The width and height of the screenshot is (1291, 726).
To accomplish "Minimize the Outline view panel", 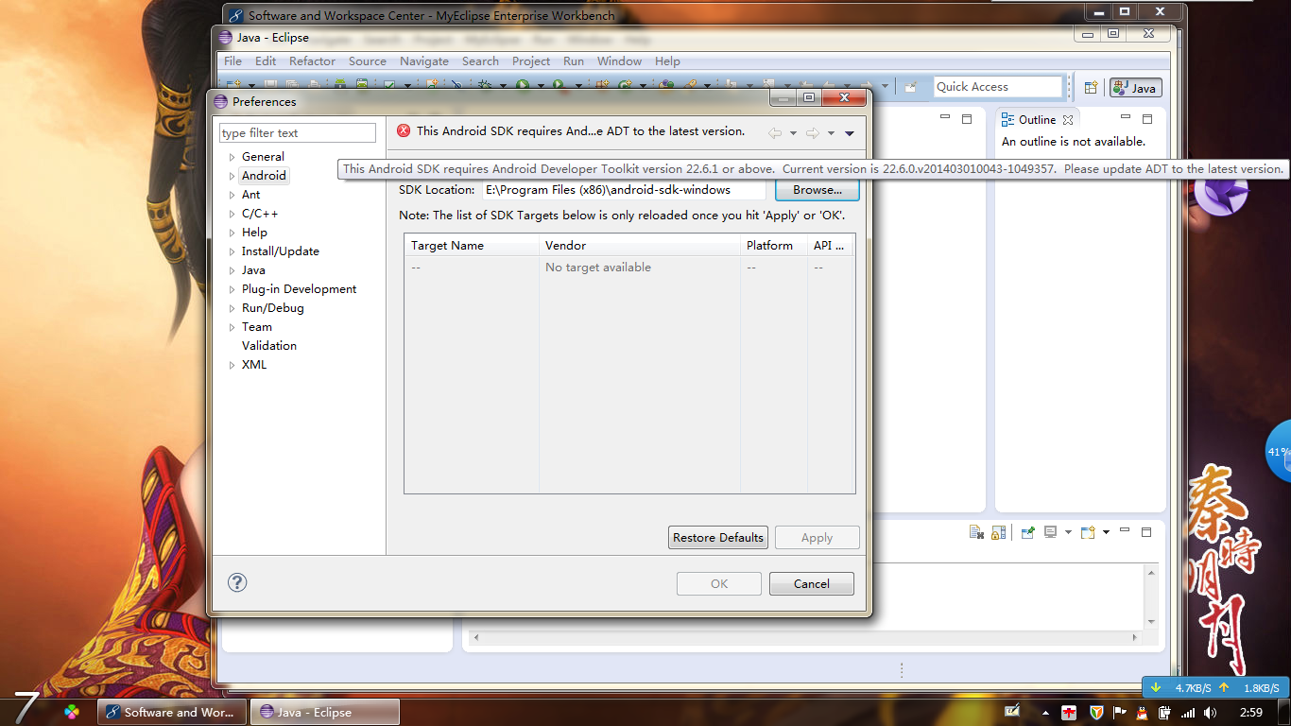I will tap(1126, 118).
